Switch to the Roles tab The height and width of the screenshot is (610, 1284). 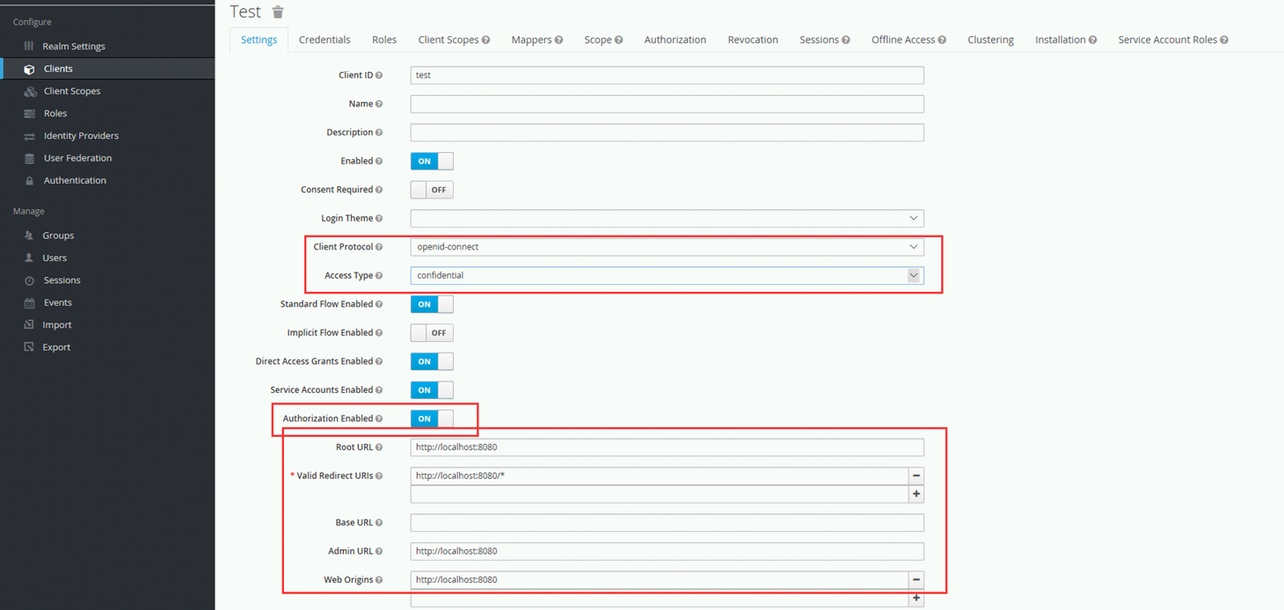(384, 40)
